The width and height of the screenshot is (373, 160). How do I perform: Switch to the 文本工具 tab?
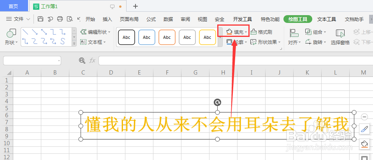click(x=326, y=19)
